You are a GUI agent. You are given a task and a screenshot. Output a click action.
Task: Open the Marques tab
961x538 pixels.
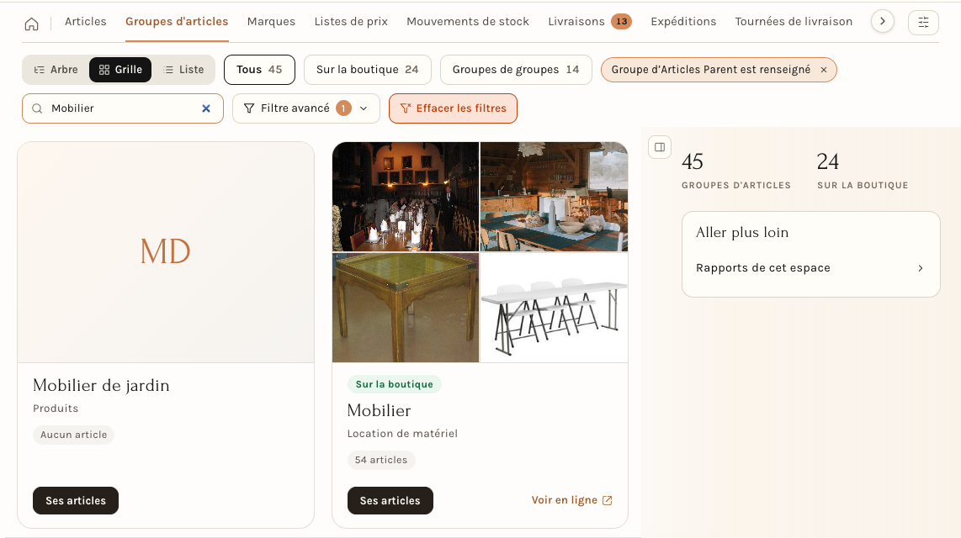[x=271, y=21]
